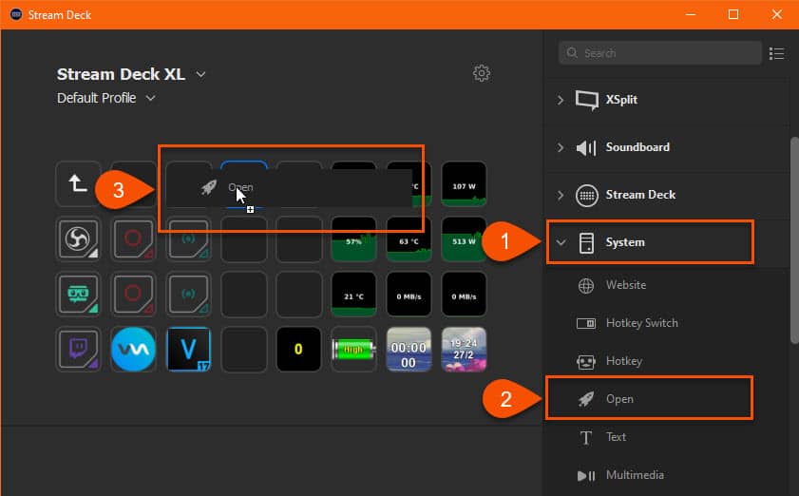799x496 pixels.
Task: Click the Multimedia play/pause icon
Action: (x=586, y=476)
